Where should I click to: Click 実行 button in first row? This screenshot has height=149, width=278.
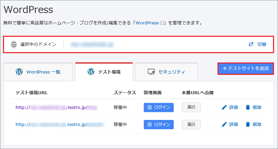[x=191, y=107]
